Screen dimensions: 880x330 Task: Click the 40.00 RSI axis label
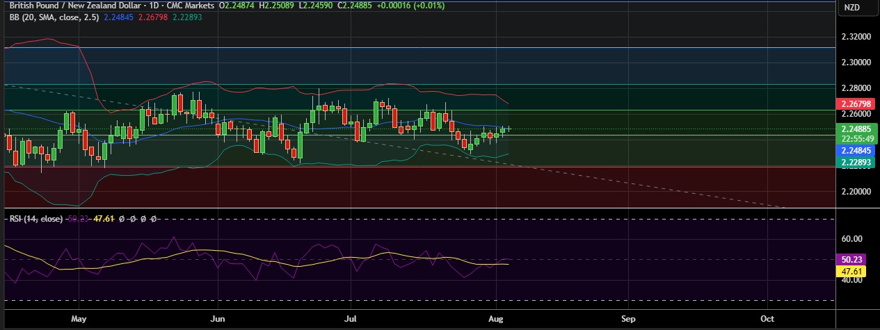click(851, 280)
